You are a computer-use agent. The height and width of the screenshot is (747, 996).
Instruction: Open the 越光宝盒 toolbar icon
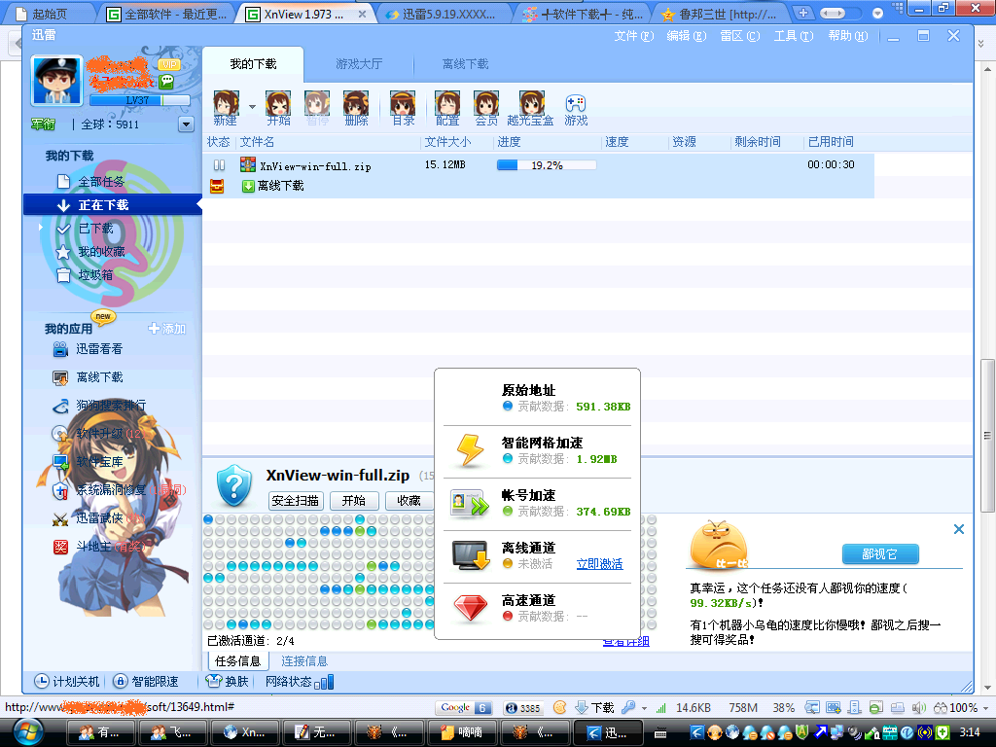530,107
